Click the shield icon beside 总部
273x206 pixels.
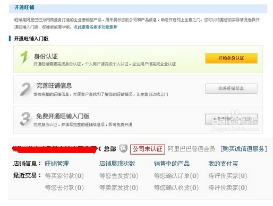pos(123,148)
